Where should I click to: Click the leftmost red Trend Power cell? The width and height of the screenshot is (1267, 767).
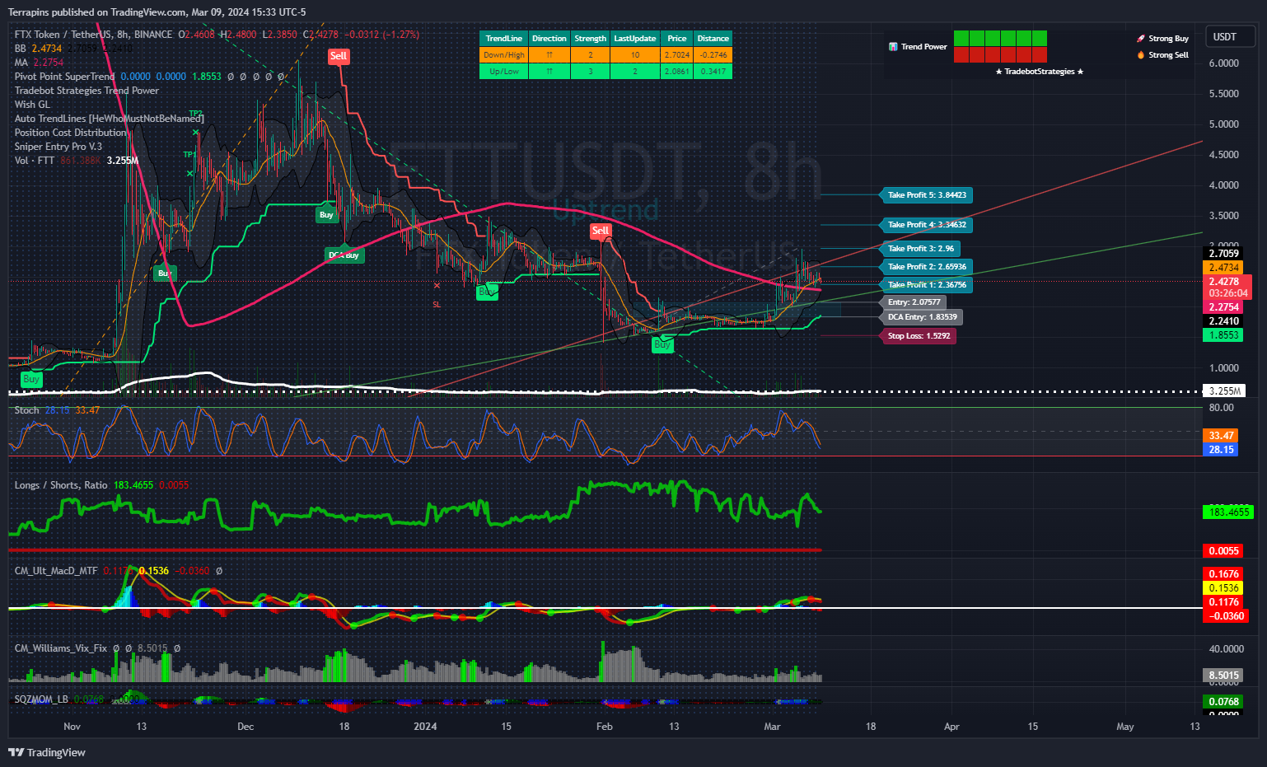(961, 54)
